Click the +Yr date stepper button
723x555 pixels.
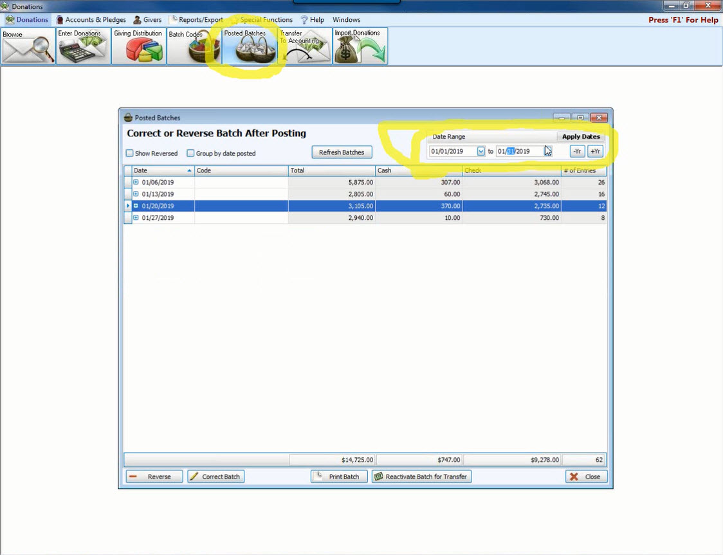point(595,152)
